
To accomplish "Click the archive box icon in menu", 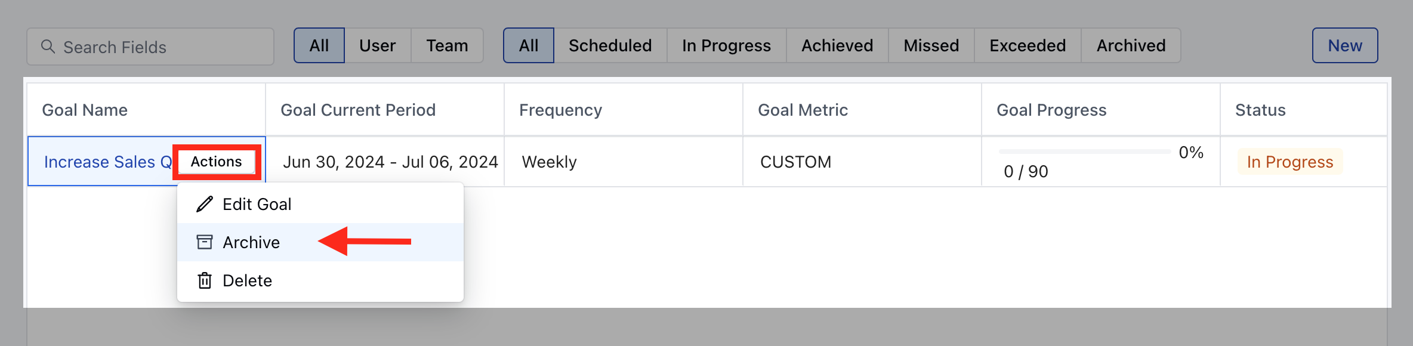I will point(205,242).
